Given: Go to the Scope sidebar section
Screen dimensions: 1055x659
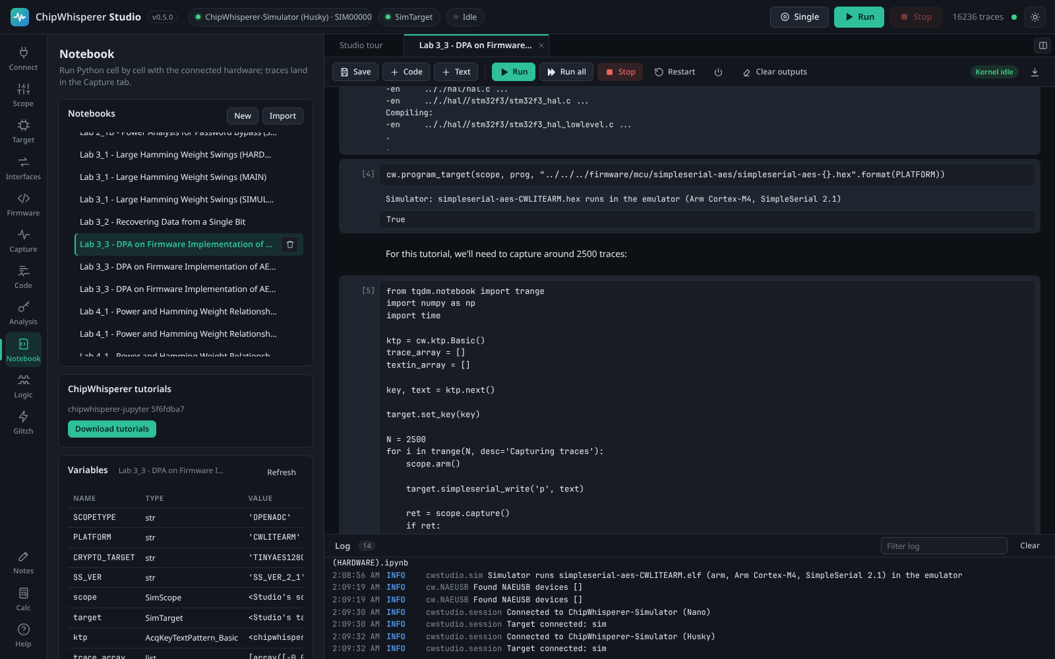Looking at the screenshot, I should point(23,95).
